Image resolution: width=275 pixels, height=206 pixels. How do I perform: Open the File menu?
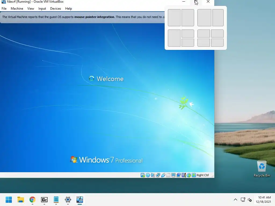(4, 9)
